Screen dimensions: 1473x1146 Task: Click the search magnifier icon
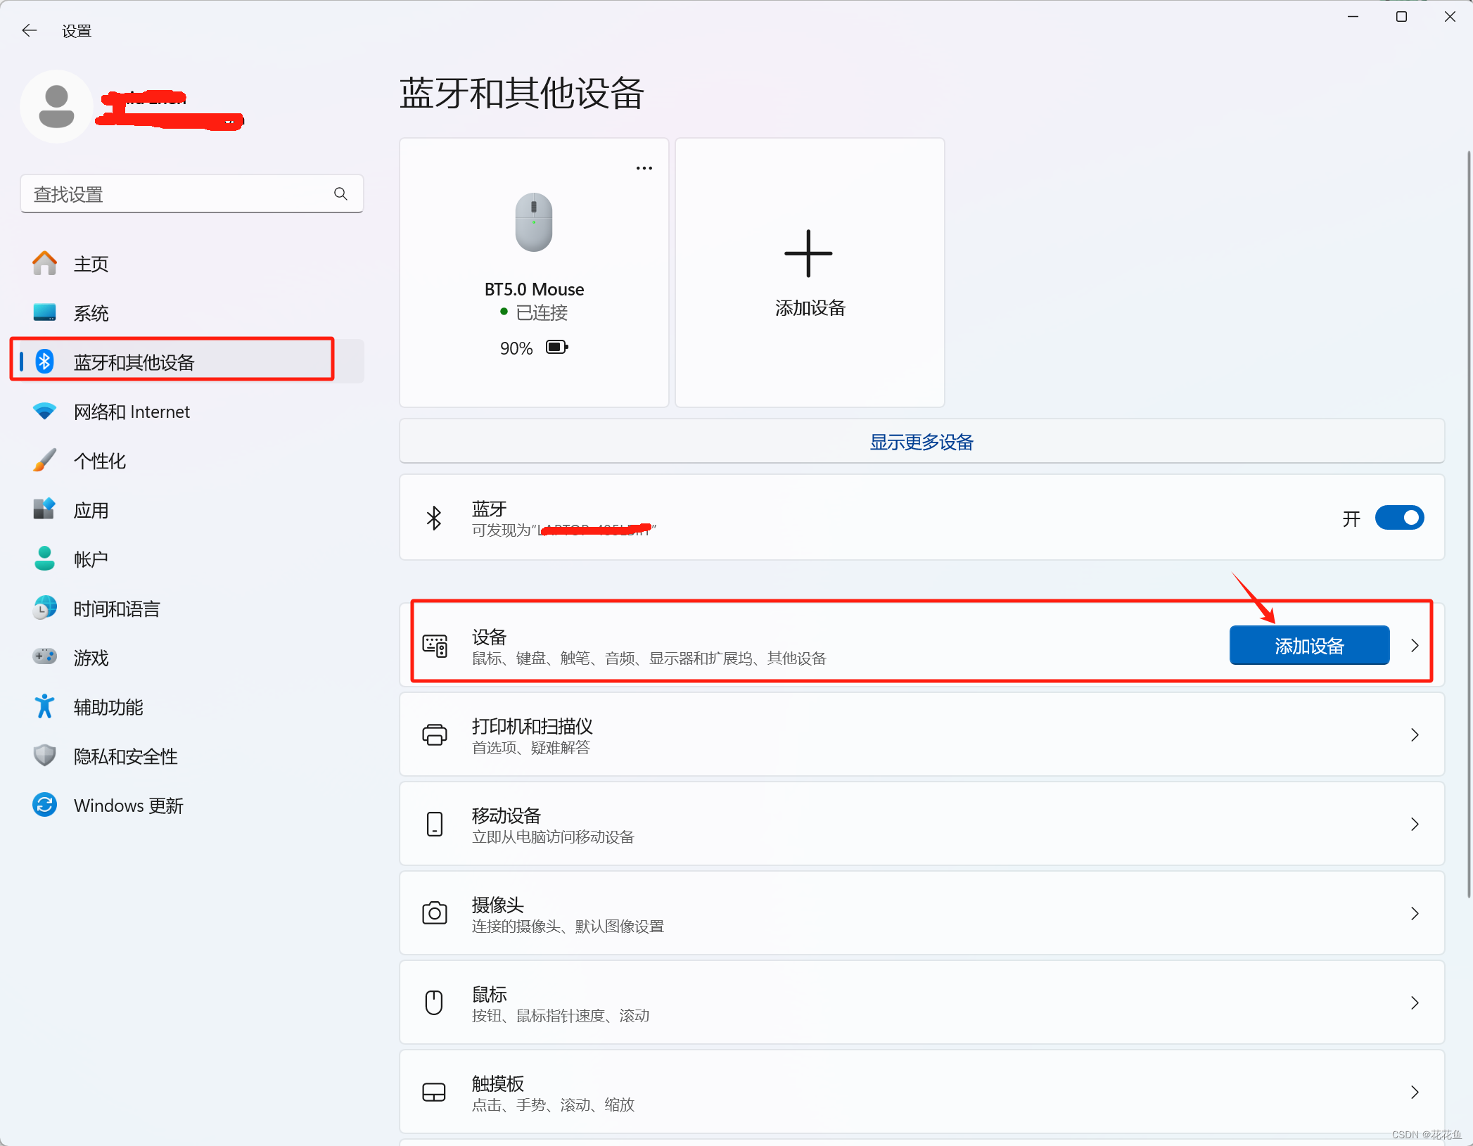340,193
